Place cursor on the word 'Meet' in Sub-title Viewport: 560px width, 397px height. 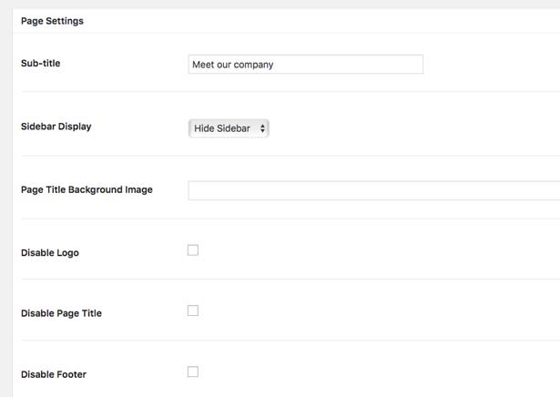coord(203,65)
